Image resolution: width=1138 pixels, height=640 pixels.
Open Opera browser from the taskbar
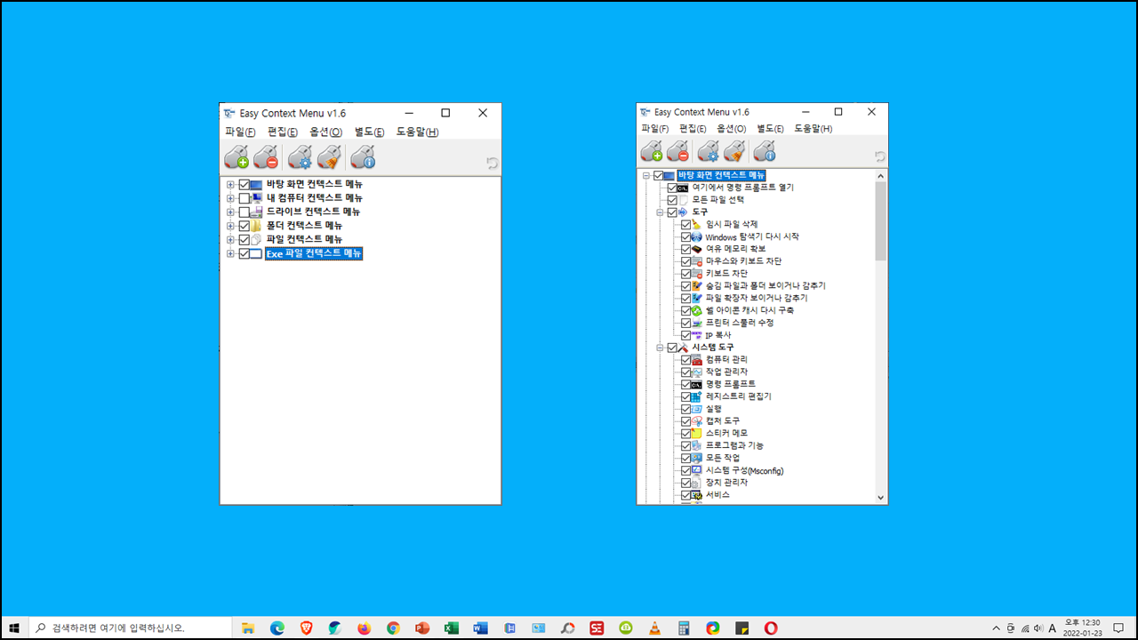tap(771, 628)
